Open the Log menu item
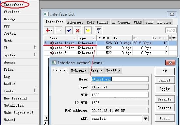The image size is (180, 125). 7,77
